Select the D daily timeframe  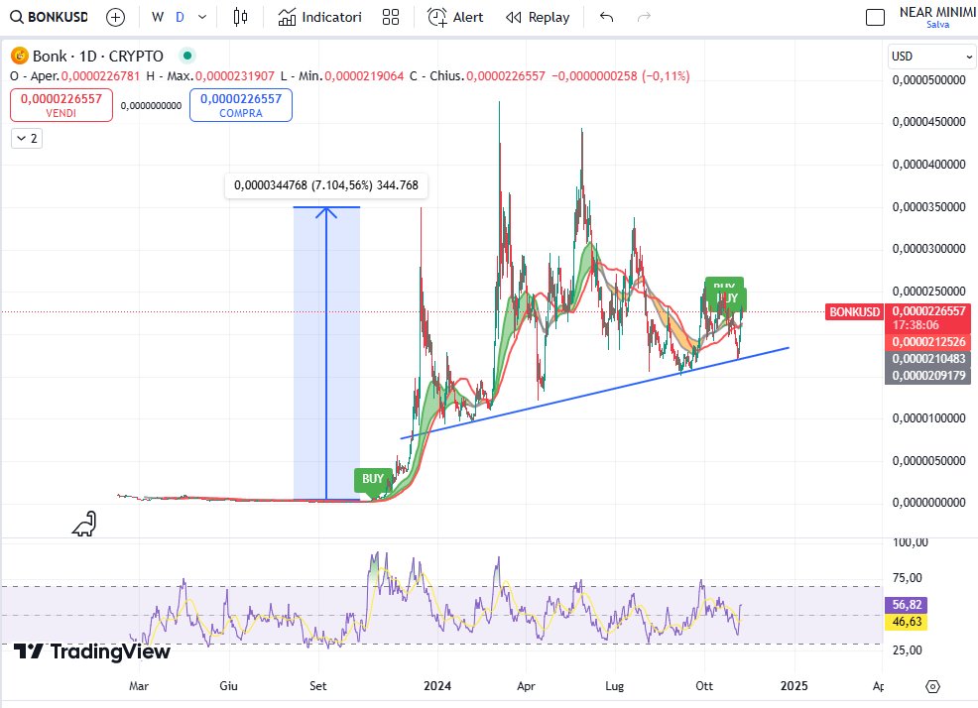pyautogui.click(x=180, y=17)
